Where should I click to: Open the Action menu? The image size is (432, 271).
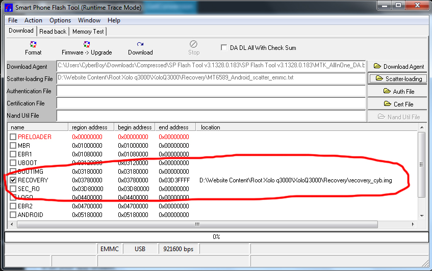[x=33, y=20]
